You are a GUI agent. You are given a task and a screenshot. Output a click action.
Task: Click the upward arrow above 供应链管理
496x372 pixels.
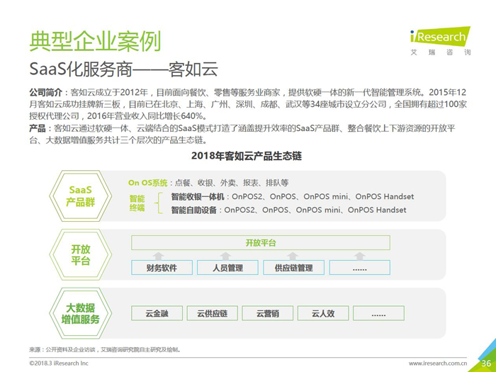[x=293, y=256]
